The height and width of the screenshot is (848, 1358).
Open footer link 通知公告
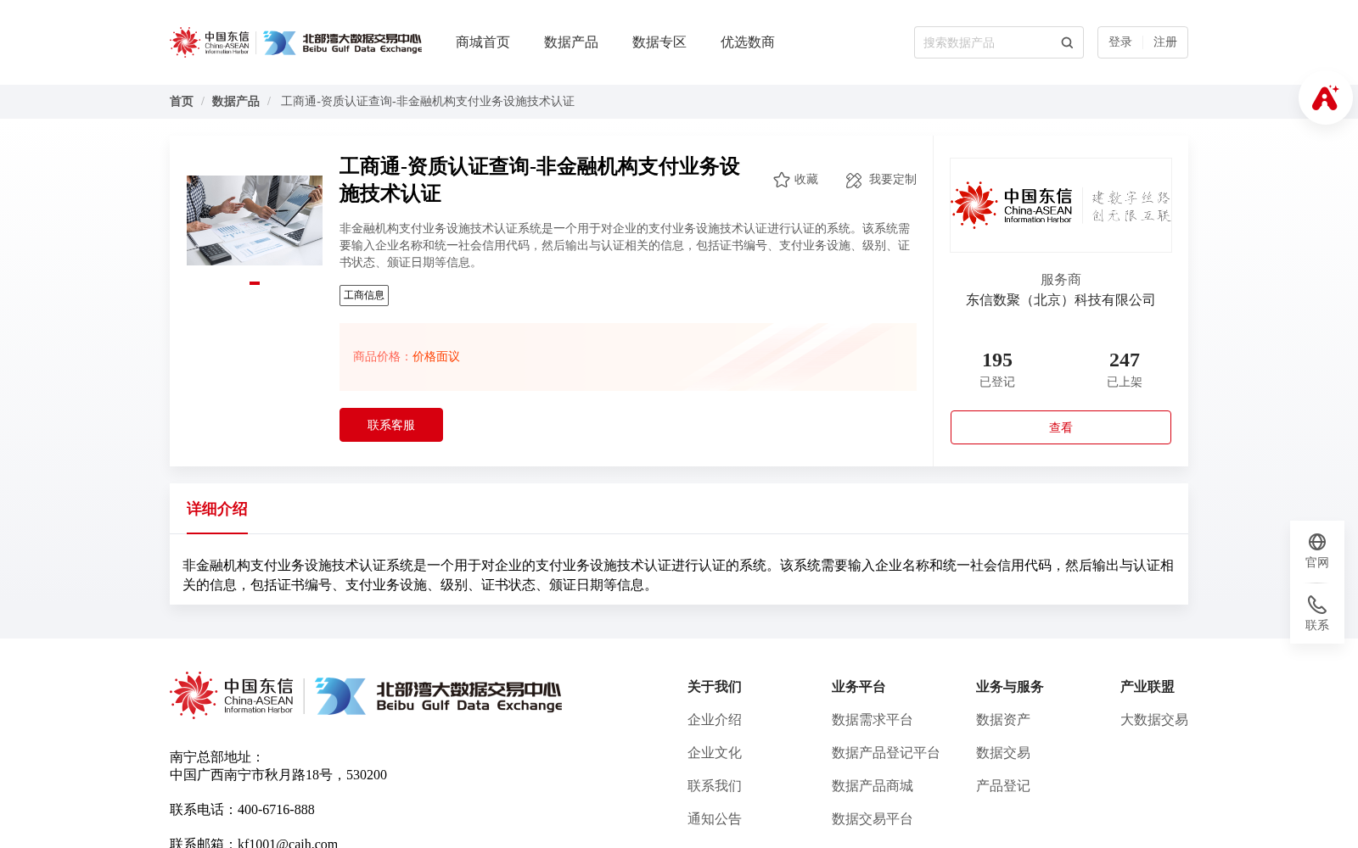tap(715, 819)
